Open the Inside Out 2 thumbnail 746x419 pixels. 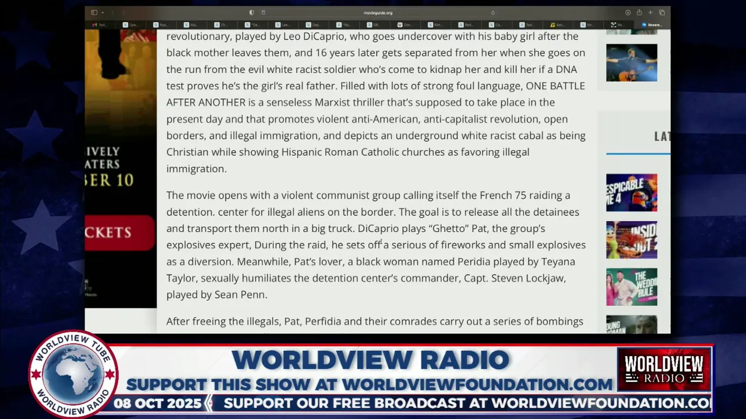pyautogui.click(x=632, y=240)
